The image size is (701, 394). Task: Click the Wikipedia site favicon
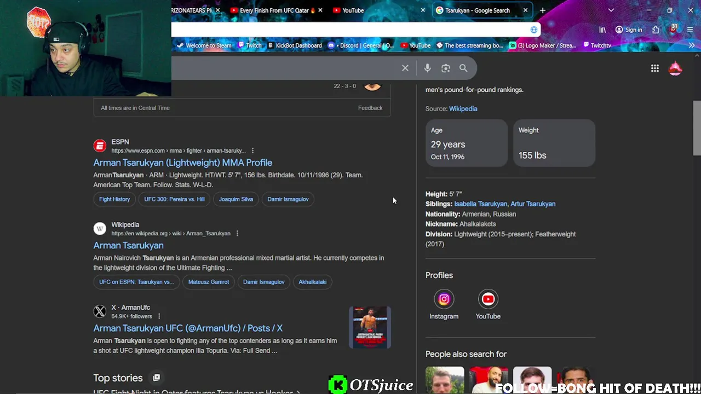click(100, 229)
